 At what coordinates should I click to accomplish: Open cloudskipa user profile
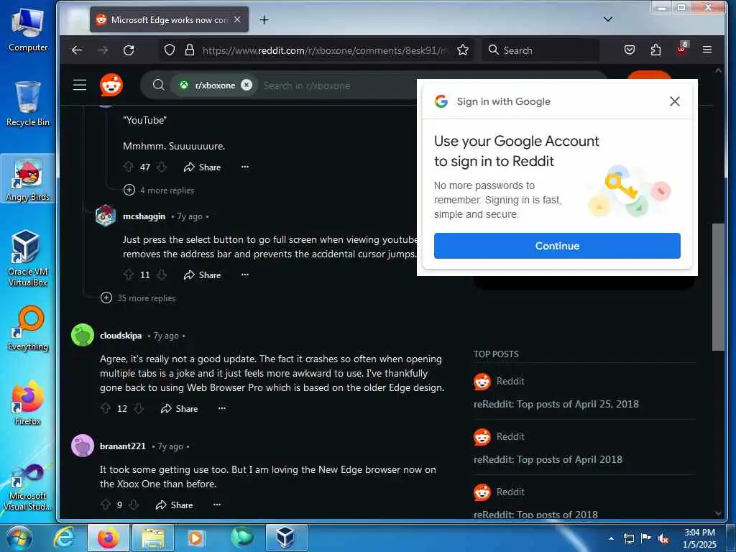coord(121,336)
